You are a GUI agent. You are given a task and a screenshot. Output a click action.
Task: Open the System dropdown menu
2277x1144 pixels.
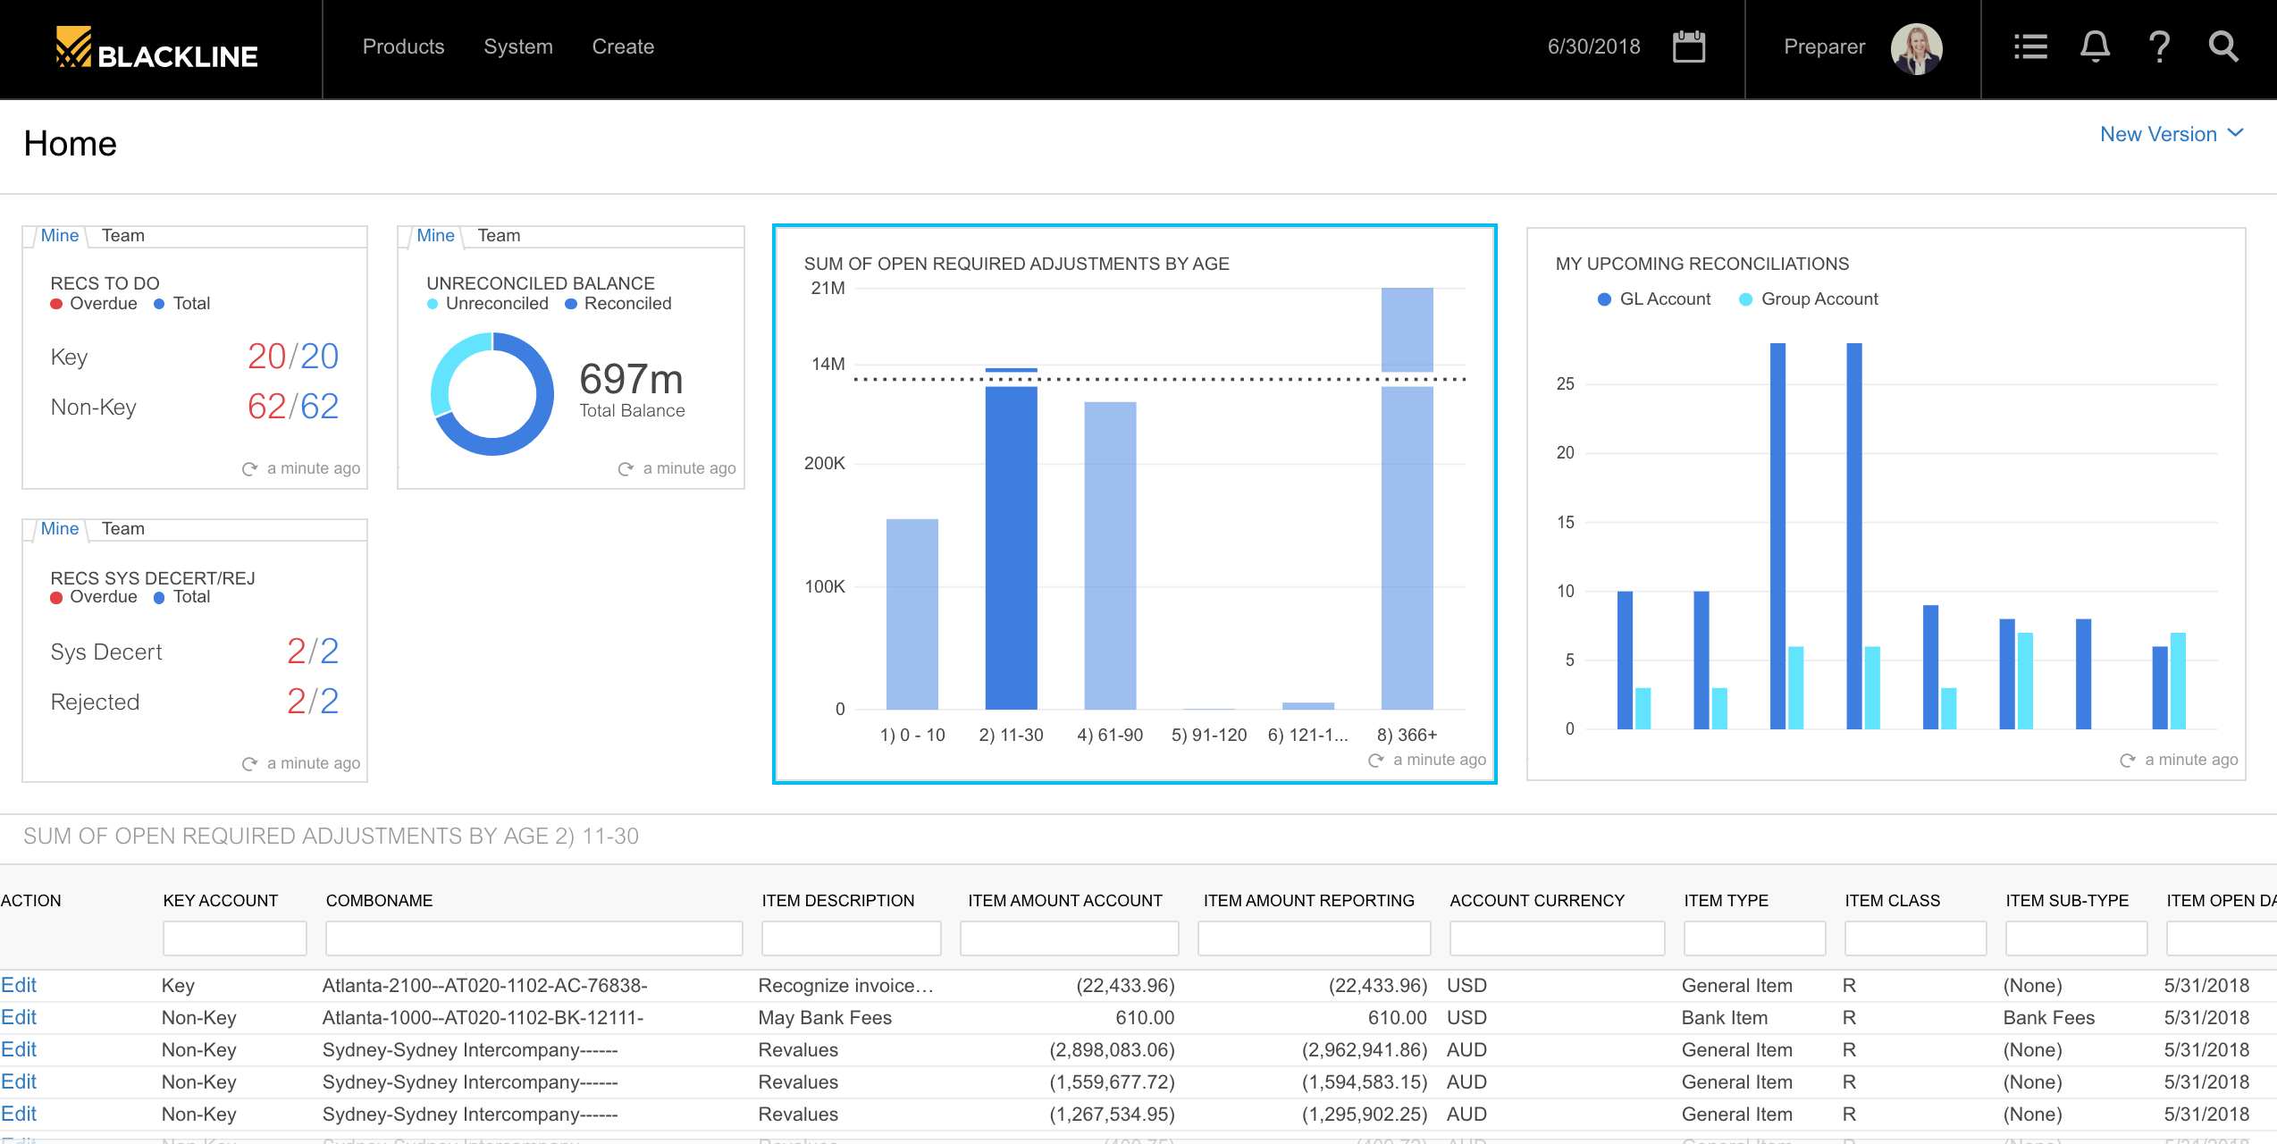coord(518,46)
